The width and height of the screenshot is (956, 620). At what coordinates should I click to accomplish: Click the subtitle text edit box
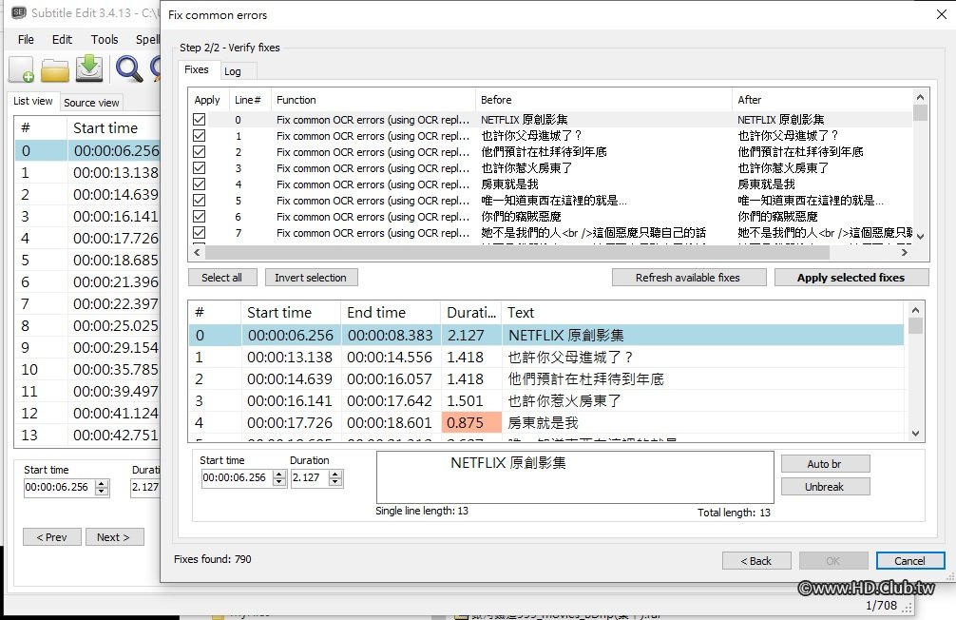(575, 477)
